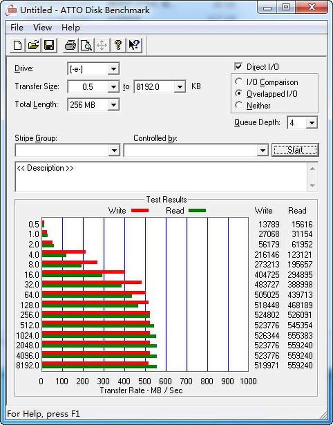Click the write value 519971
Viewport: 333px width, 425px height.
pyautogui.click(x=267, y=365)
